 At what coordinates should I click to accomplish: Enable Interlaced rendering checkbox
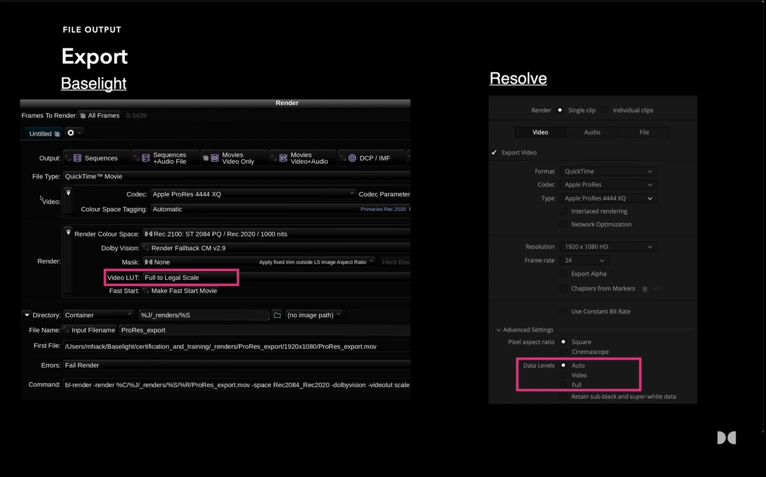click(x=563, y=211)
